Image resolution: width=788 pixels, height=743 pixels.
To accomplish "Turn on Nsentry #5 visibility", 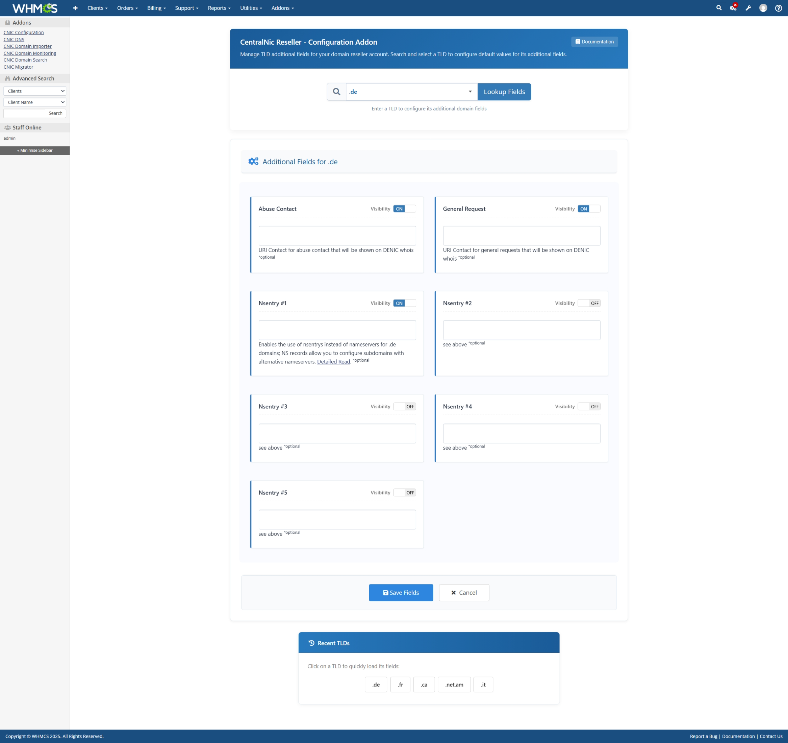I will coord(404,492).
